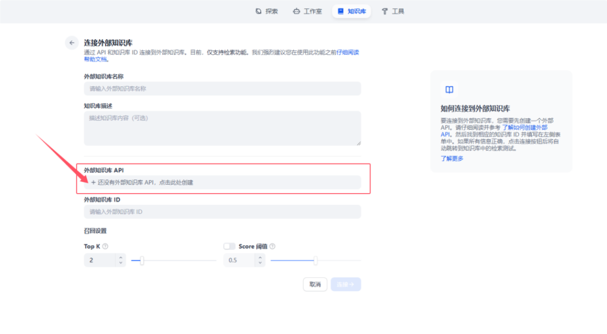Open the 了解更多 link
Screen dimensions: 607x334
452,159
